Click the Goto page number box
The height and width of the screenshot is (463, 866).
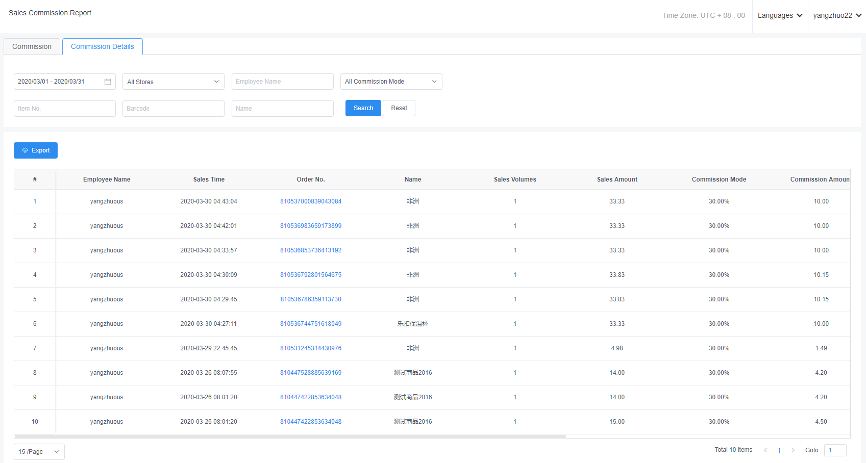click(x=835, y=450)
